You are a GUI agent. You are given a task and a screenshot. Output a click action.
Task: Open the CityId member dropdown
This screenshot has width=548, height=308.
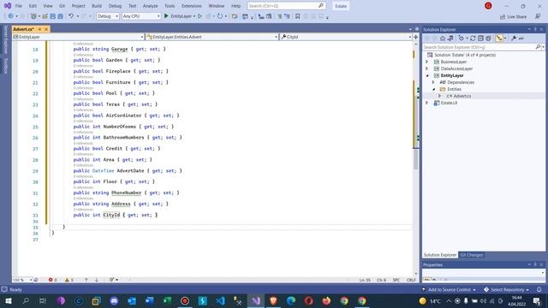click(x=346, y=37)
